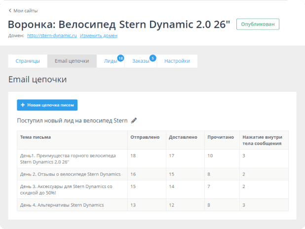Click День 3. Аксессуары для Stern row

[152, 190]
